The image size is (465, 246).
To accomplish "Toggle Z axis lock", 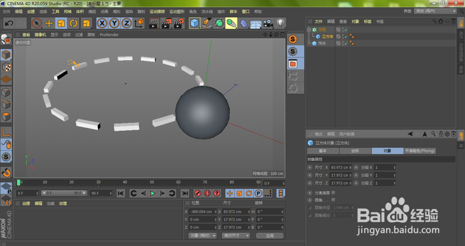I will (126, 23).
